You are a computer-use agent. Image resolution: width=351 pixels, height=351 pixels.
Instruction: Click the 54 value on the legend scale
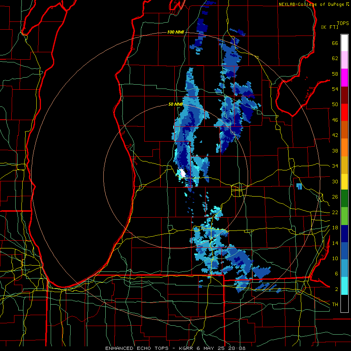335,89
